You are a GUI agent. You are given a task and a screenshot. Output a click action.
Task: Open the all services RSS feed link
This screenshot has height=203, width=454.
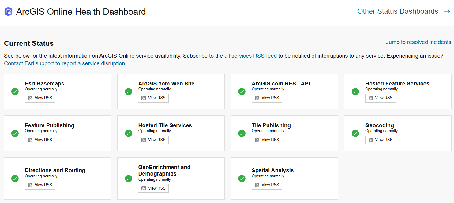coord(250,56)
